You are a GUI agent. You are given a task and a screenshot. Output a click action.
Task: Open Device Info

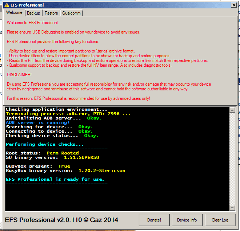(187, 220)
